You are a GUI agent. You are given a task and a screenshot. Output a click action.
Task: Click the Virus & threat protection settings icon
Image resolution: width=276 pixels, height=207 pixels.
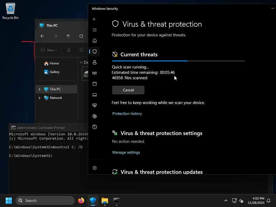pyautogui.click(x=115, y=133)
